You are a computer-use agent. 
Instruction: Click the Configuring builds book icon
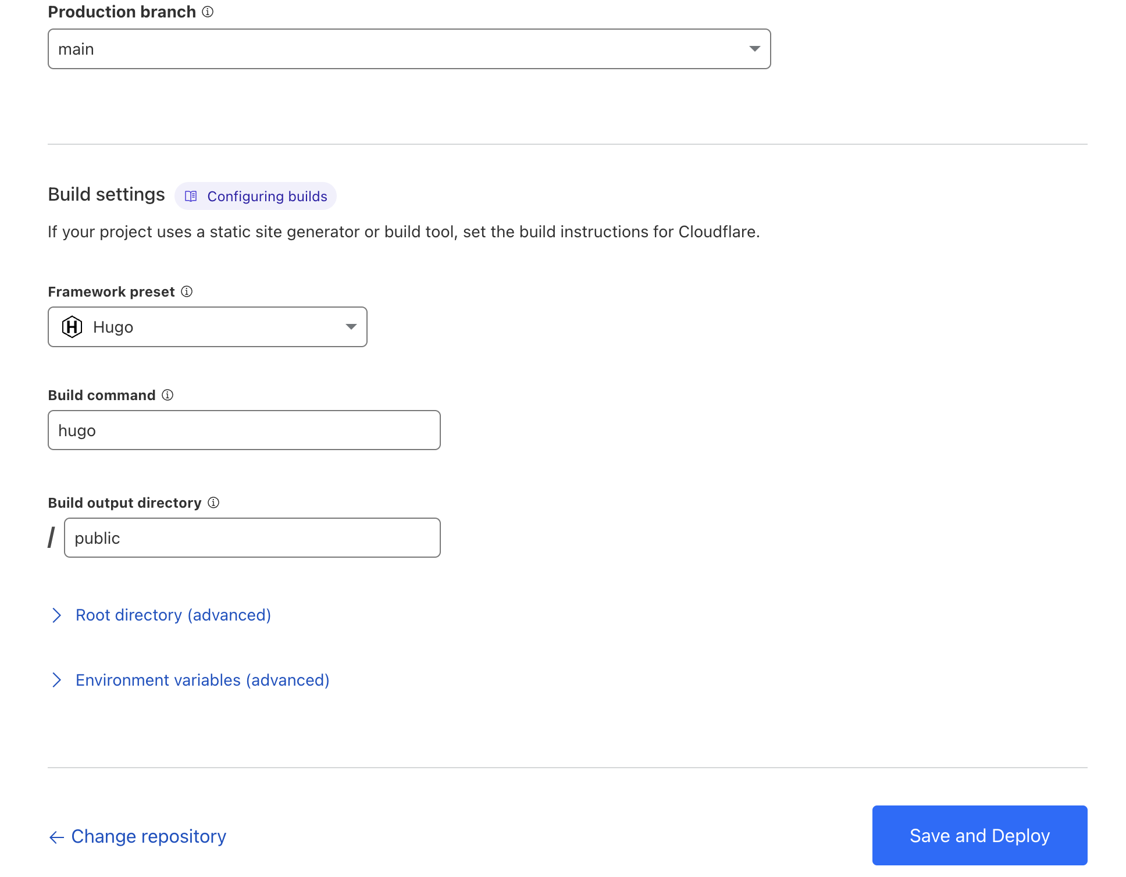click(192, 197)
